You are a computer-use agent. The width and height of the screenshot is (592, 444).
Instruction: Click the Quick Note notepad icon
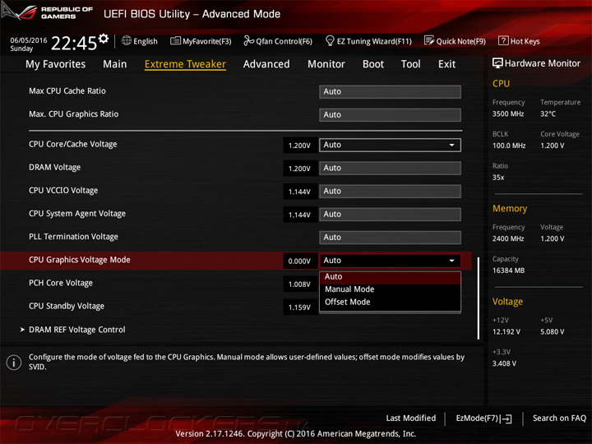tap(429, 40)
